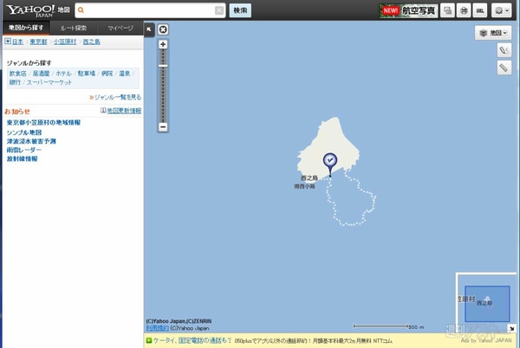
Task: Open the 小笠原村 breadcrumb link
Action: [x=65, y=42]
